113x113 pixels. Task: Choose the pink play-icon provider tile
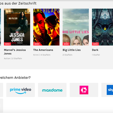pos(84,90)
